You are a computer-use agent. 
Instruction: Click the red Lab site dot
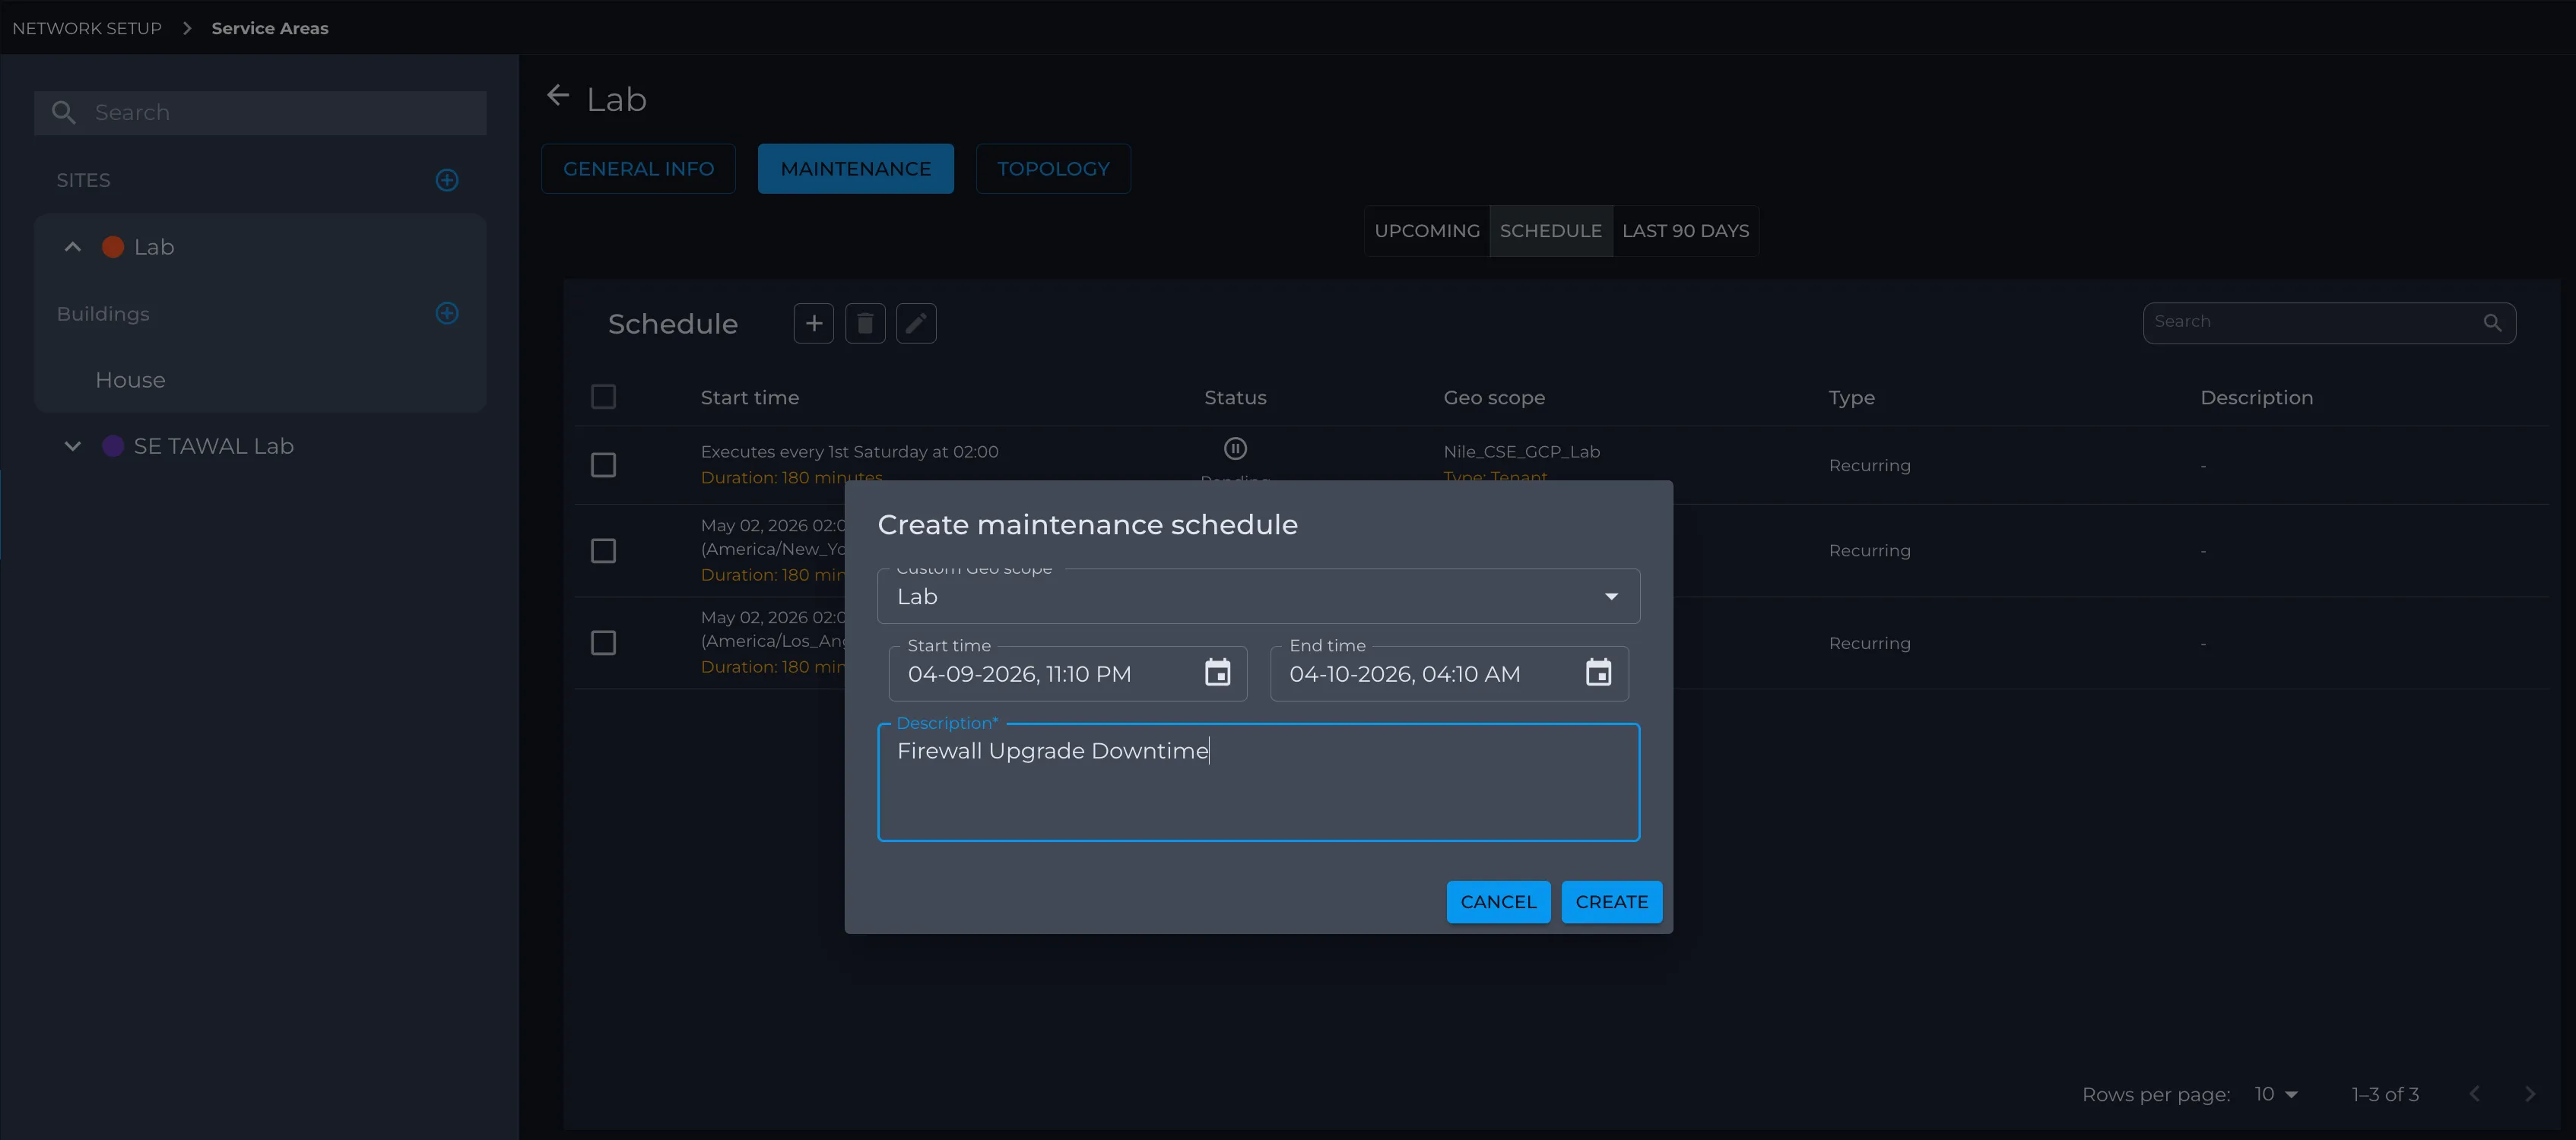tap(113, 247)
